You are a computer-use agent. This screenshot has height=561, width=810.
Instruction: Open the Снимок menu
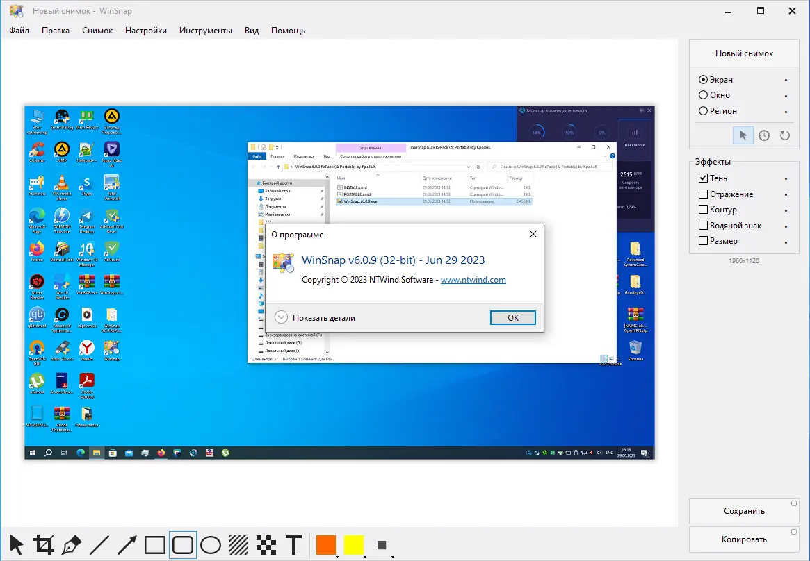point(97,30)
